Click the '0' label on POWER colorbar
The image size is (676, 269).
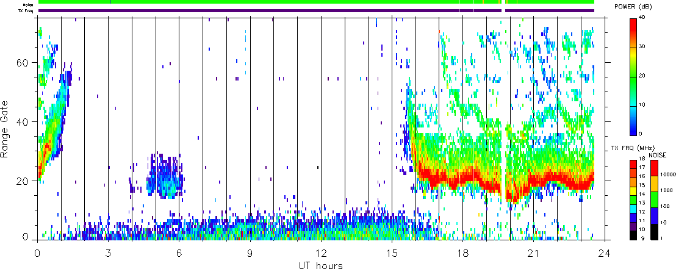click(640, 133)
